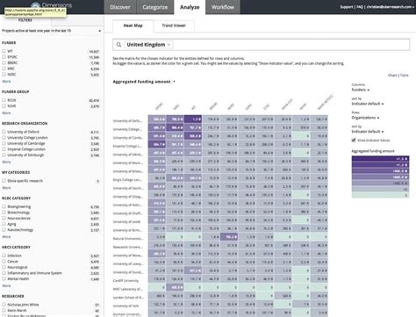Image resolution: width=416 pixels, height=317 pixels.
Task: Click Natural Environment row's dark purple NERC cell
Action: [x=229, y=236]
